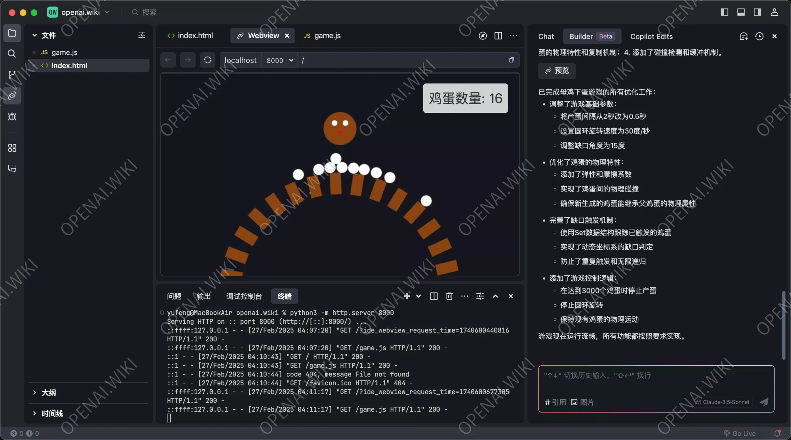Switch to 问题 problems tab
This screenshot has height=440, width=791.
[174, 296]
